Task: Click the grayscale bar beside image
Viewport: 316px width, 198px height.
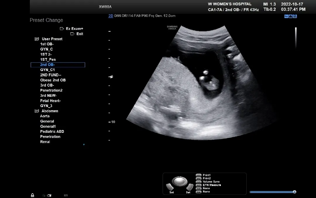Action: point(296,38)
